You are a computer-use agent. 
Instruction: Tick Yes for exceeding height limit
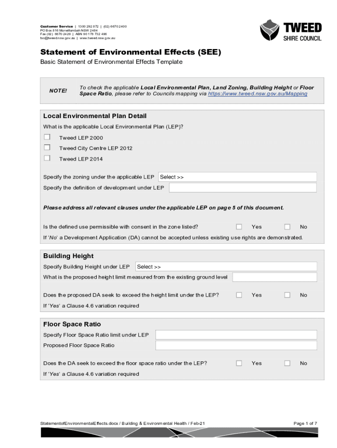pos(239,295)
